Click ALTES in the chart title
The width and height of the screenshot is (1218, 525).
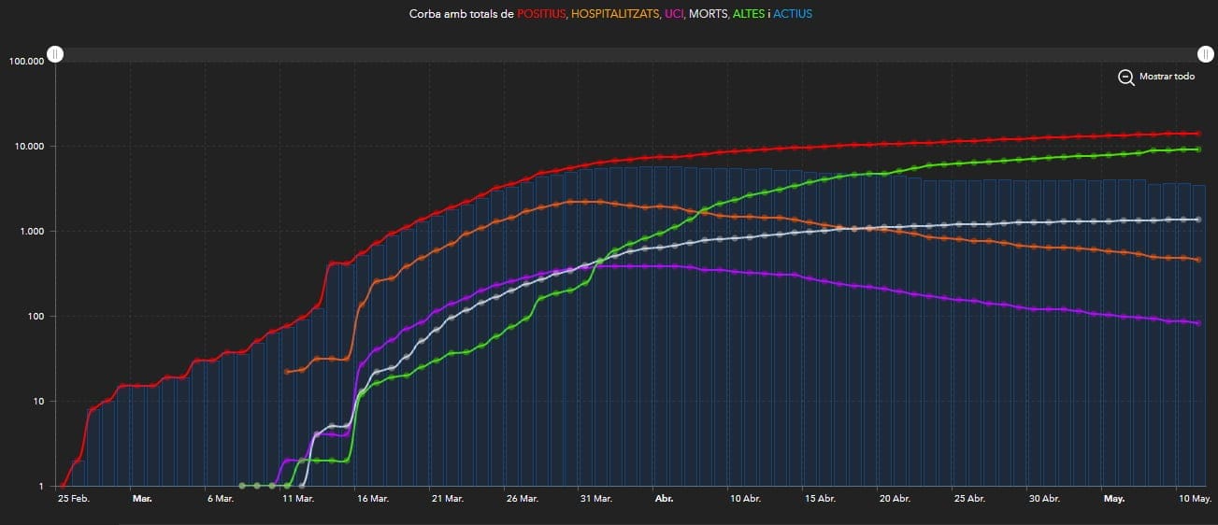[748, 15]
